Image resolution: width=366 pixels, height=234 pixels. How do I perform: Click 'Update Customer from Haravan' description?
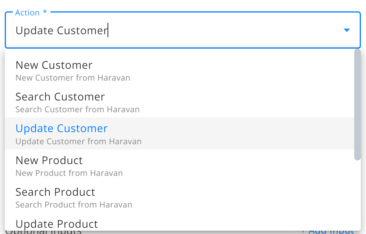pos(78,141)
